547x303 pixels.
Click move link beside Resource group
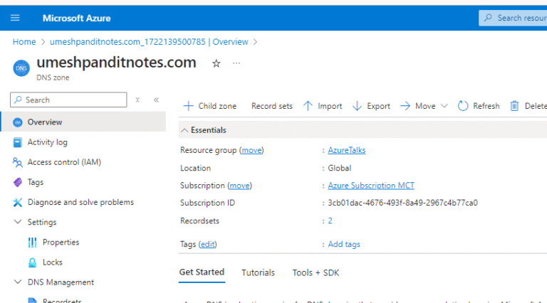tap(251, 150)
